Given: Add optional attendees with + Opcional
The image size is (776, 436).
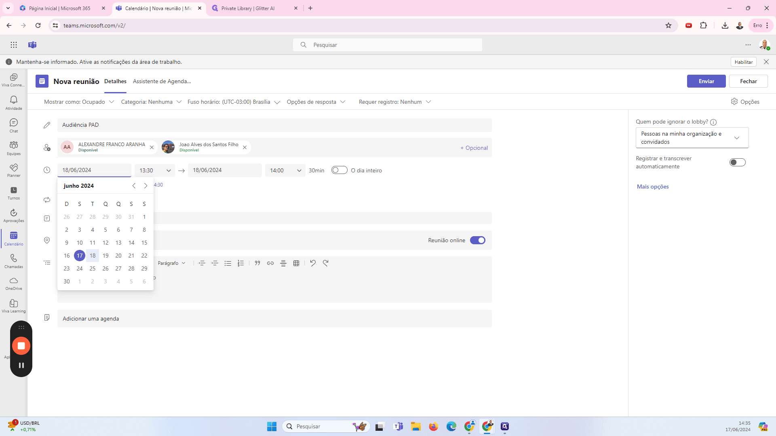Looking at the screenshot, I should 474,148.
